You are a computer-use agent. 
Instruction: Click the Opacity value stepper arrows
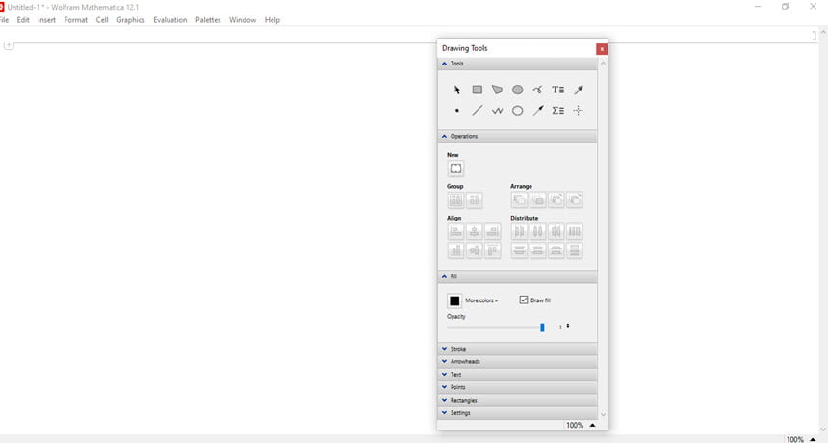[x=568, y=326]
